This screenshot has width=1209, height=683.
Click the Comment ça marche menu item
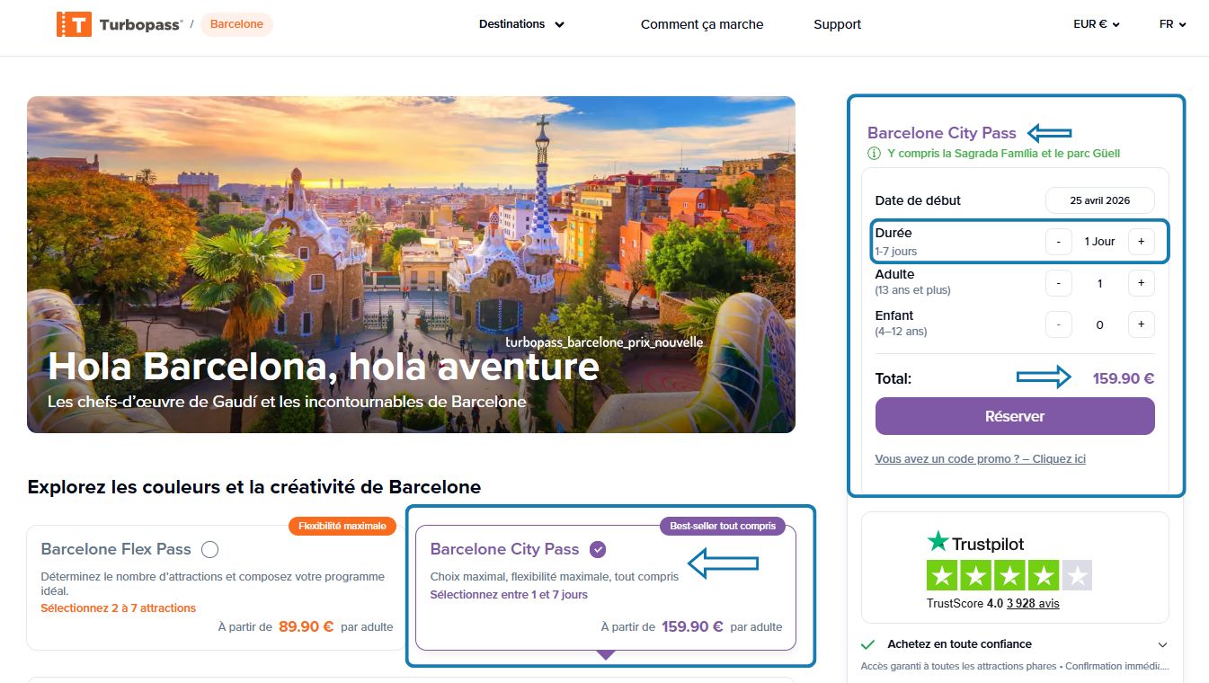pyautogui.click(x=702, y=24)
